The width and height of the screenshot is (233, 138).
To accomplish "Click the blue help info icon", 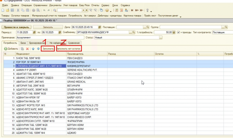I will [107, 10].
